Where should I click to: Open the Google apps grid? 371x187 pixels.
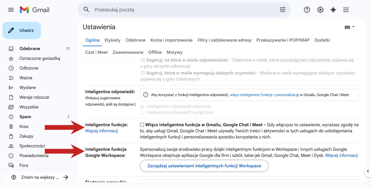pyautogui.click(x=346, y=10)
